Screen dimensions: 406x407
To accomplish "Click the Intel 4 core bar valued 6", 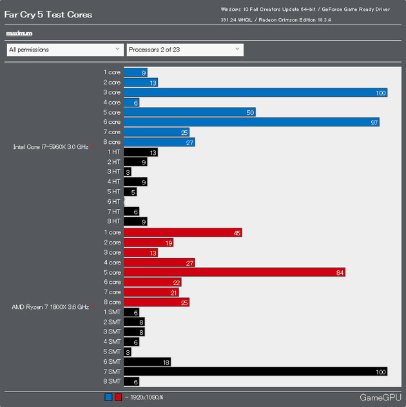I will (x=131, y=103).
